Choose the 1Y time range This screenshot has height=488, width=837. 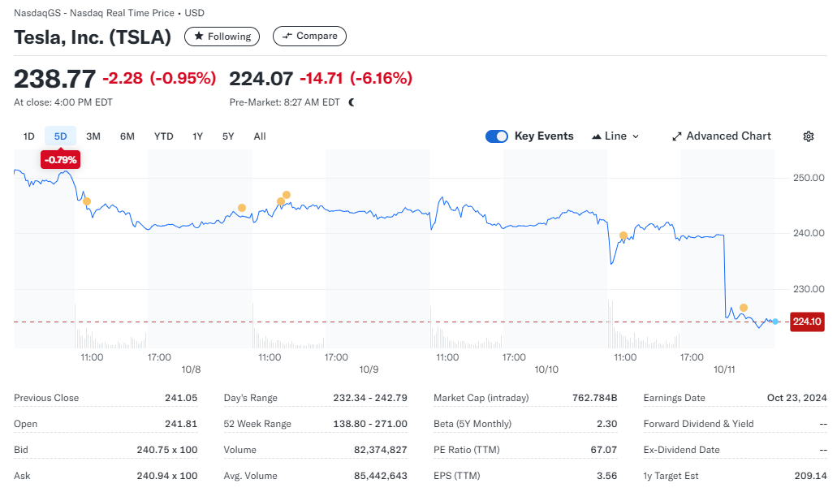point(197,136)
